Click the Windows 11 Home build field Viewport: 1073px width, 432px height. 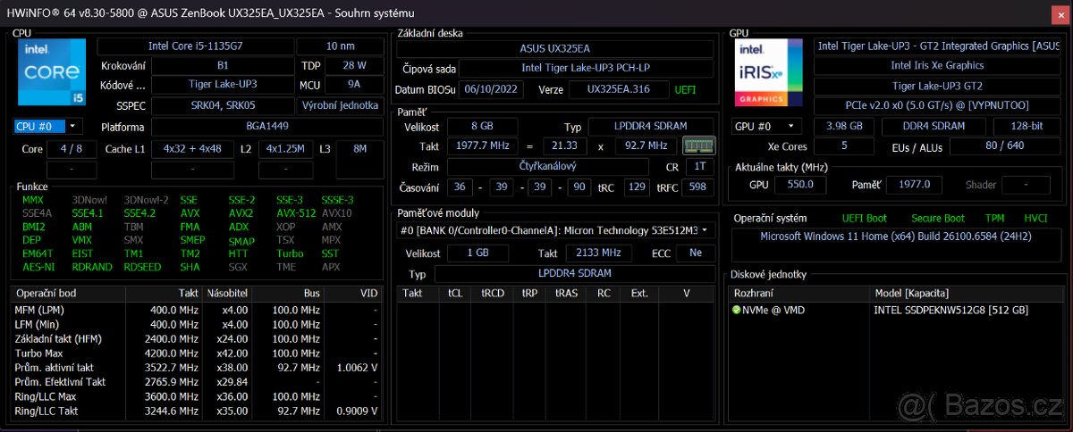896,237
